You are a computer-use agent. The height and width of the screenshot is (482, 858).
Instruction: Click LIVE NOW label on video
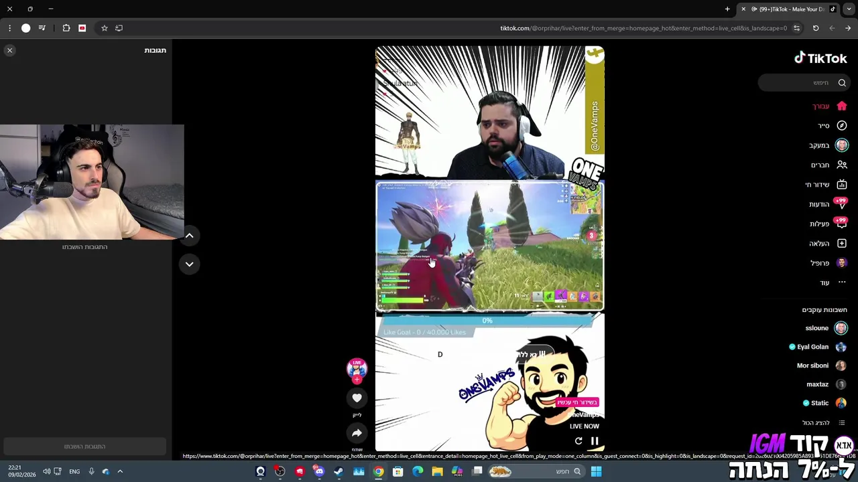pos(584,426)
